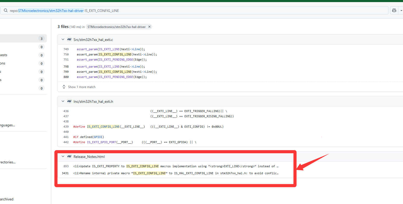The height and width of the screenshot is (204, 403).
Task: Open Copilot icon at top right
Action: pyautogui.click(x=394, y=11)
